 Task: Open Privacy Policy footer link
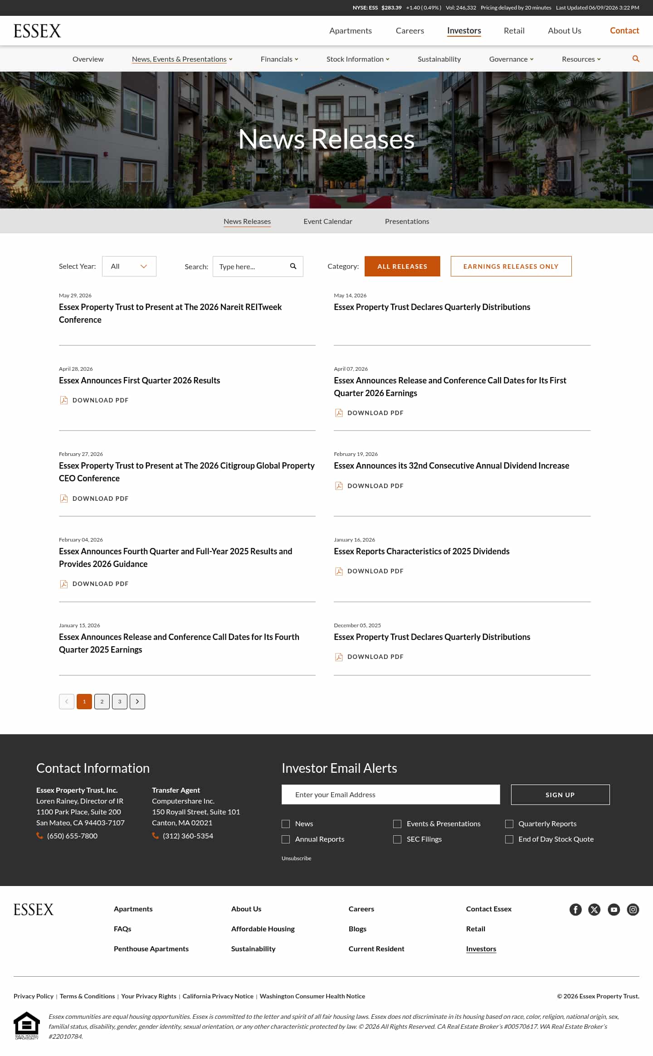(34, 996)
